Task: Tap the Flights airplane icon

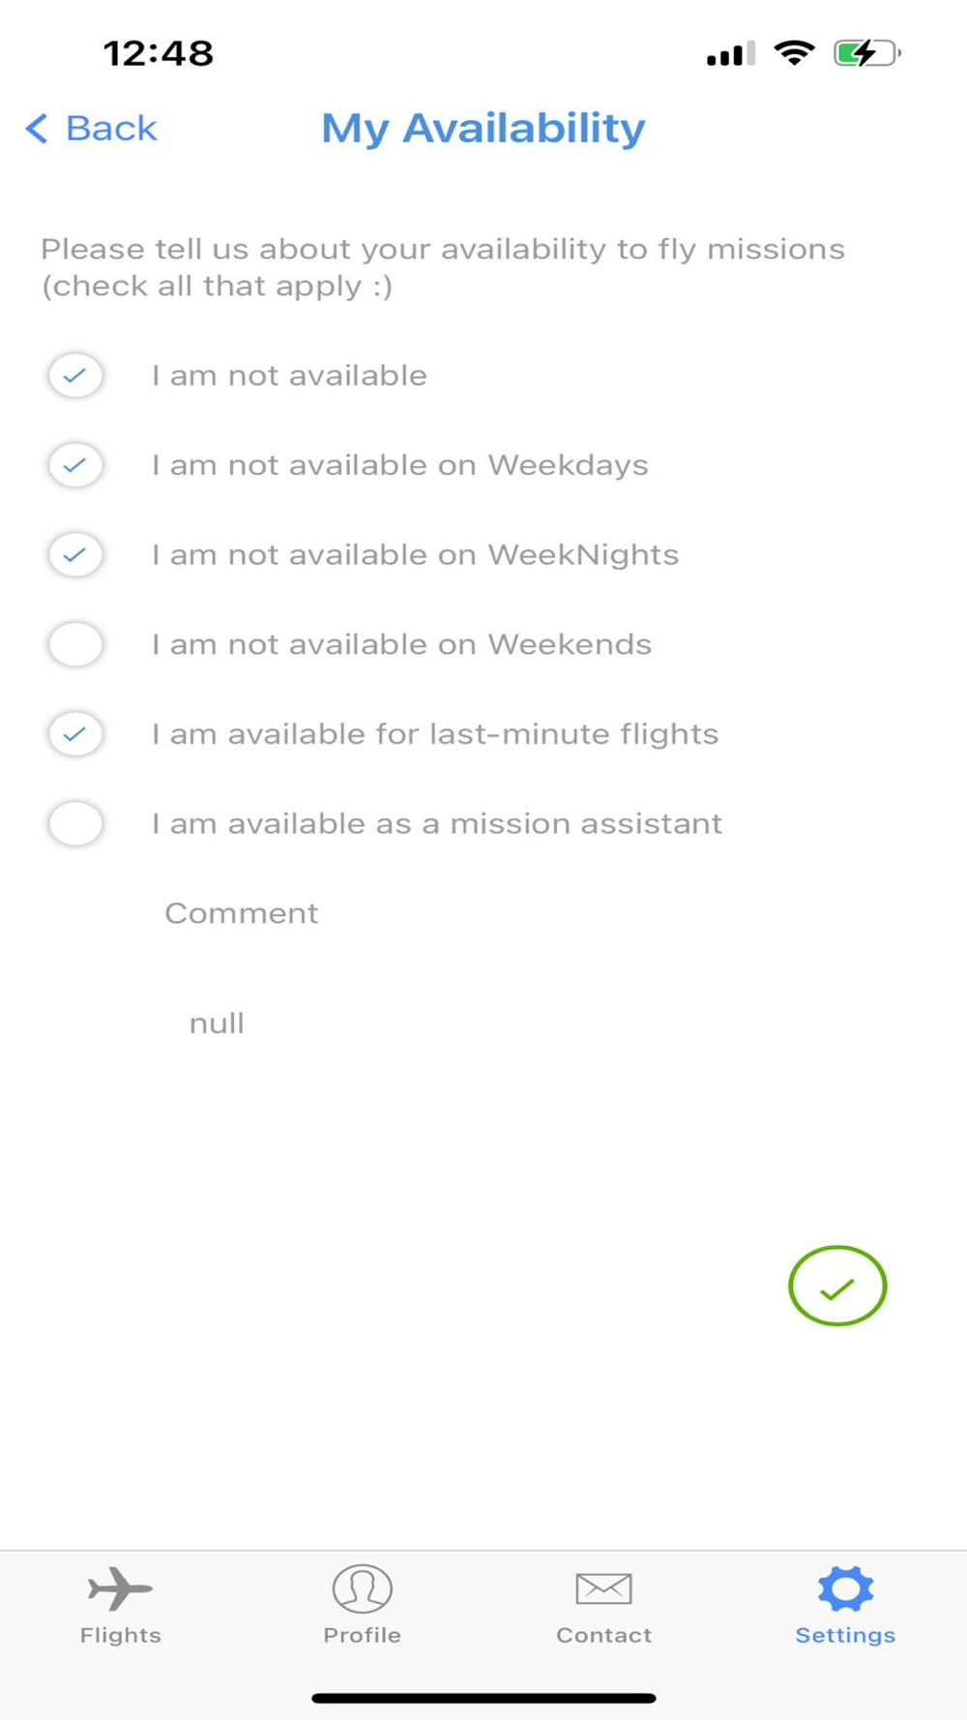Action: pyautogui.click(x=120, y=1587)
